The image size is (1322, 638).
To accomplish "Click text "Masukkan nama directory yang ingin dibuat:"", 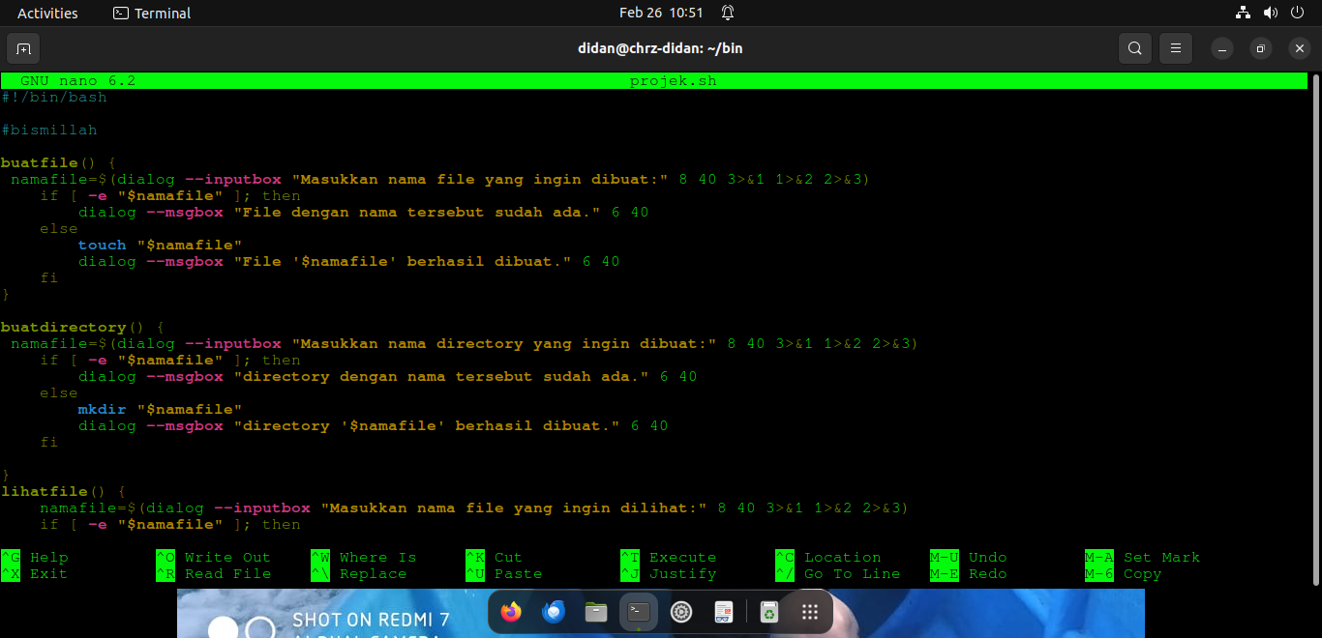I will [504, 344].
